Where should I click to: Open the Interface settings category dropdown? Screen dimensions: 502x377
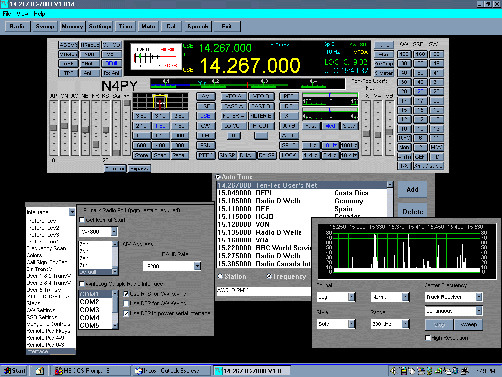[x=72, y=212]
